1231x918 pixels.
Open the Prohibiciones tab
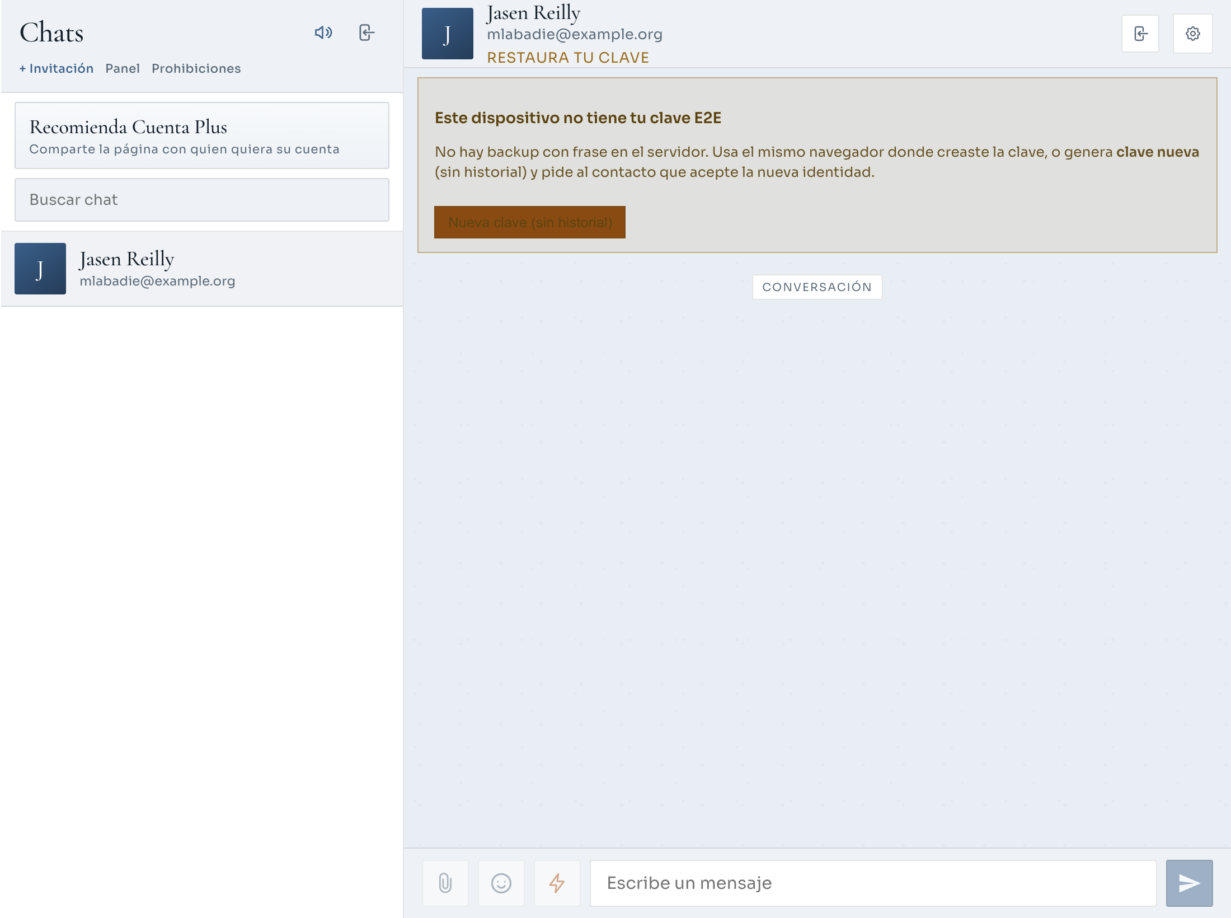click(196, 68)
